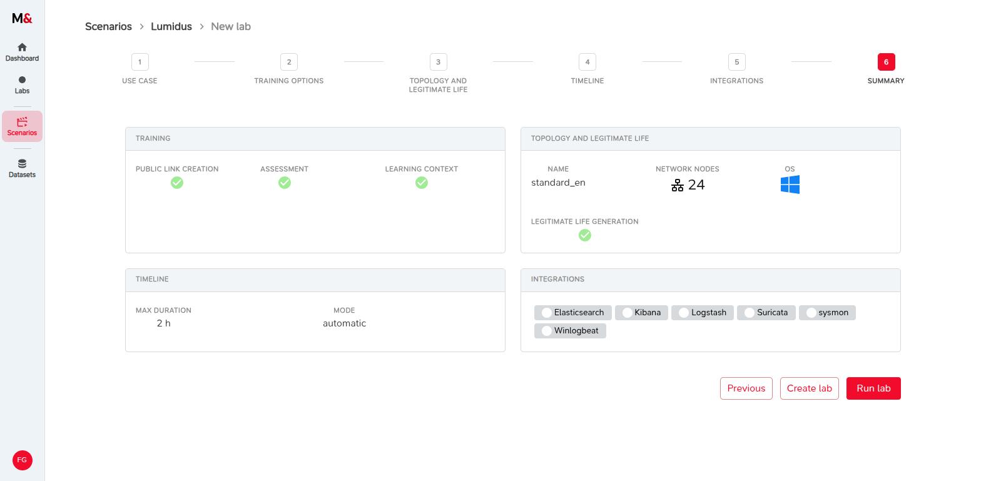Click the standard_en topology name
Image resolution: width=981 pixels, height=481 pixels.
558,183
